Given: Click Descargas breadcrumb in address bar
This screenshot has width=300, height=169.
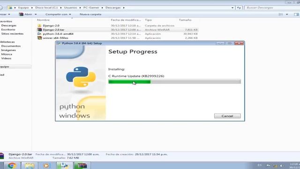Looking at the screenshot, I should (113, 8).
